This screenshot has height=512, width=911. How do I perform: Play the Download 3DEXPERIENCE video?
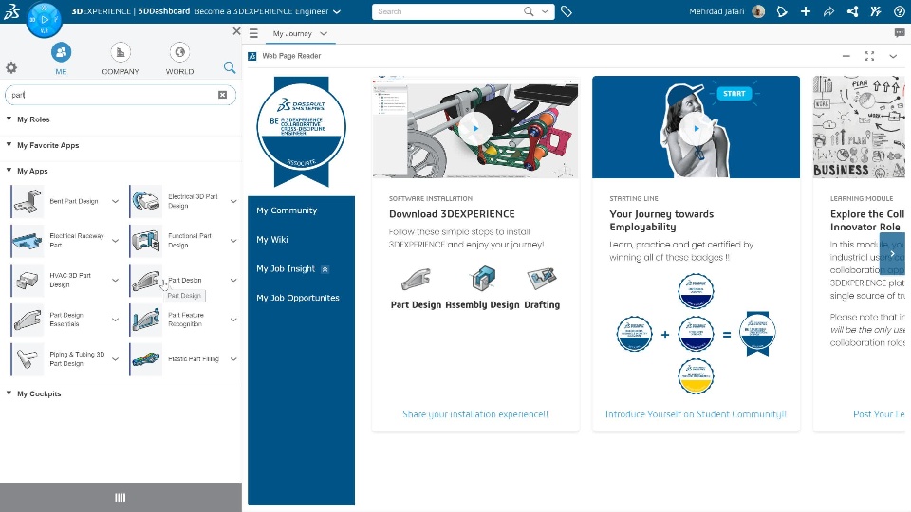pos(475,128)
